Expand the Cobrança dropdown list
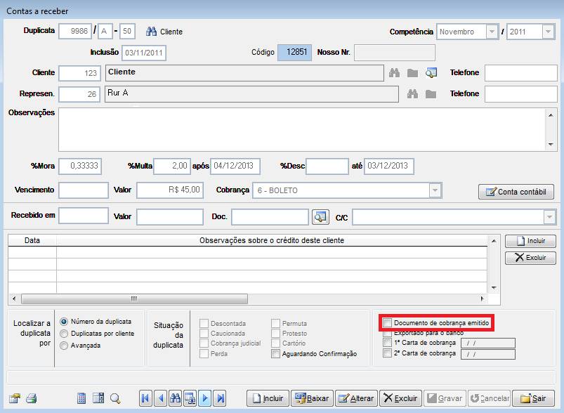The image size is (564, 413). 435,190
